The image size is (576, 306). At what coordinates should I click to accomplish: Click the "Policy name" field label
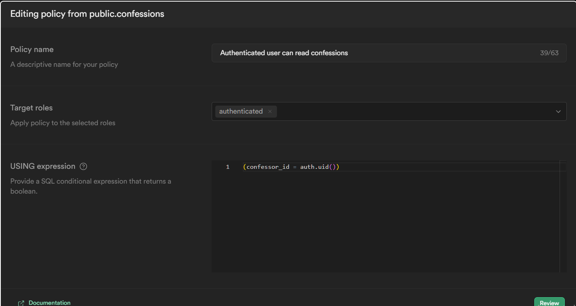(x=32, y=50)
